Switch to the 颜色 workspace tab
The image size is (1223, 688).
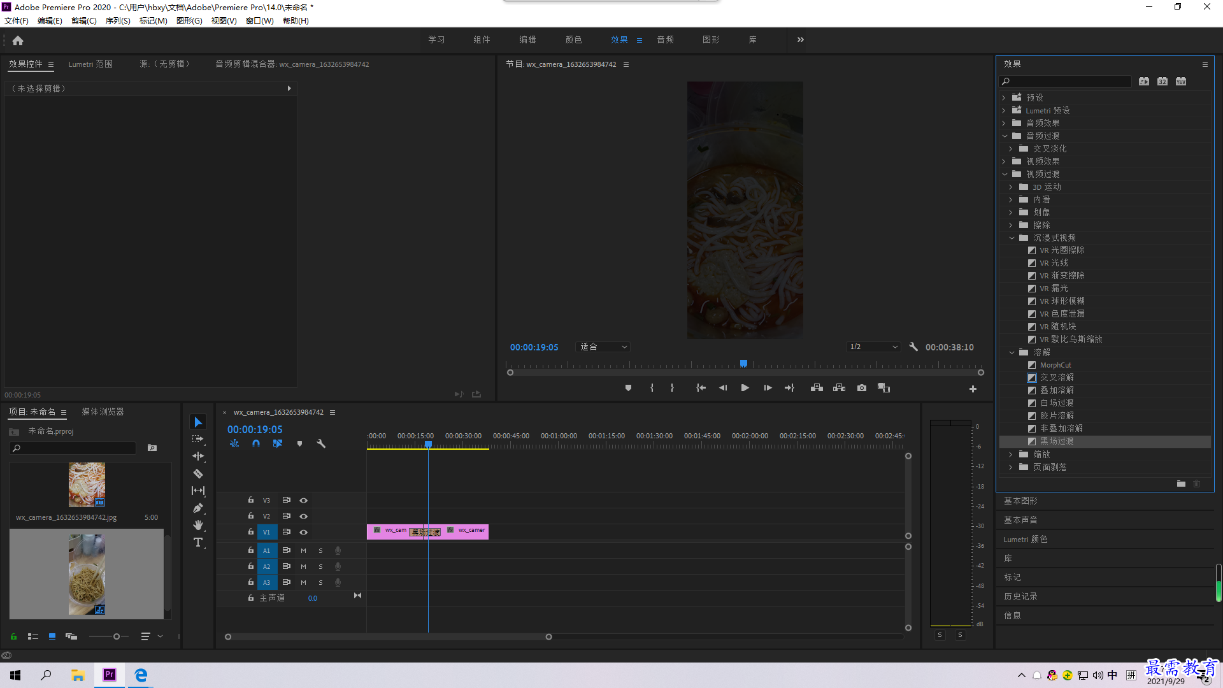coord(573,39)
